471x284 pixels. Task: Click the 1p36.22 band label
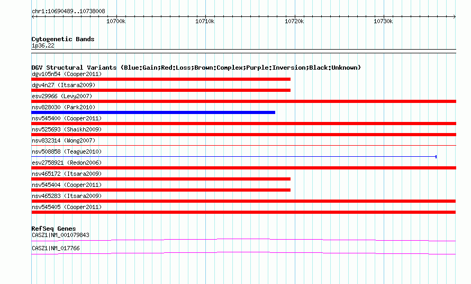pos(43,45)
